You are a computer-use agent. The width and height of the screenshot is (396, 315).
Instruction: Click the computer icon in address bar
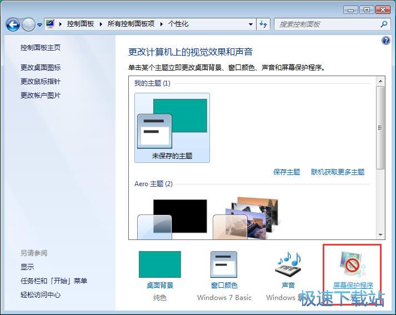[50, 24]
